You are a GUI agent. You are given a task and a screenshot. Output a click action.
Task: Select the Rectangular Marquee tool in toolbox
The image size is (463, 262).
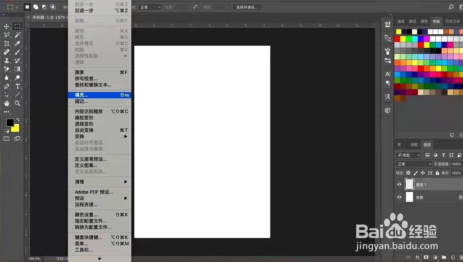click(x=17, y=26)
